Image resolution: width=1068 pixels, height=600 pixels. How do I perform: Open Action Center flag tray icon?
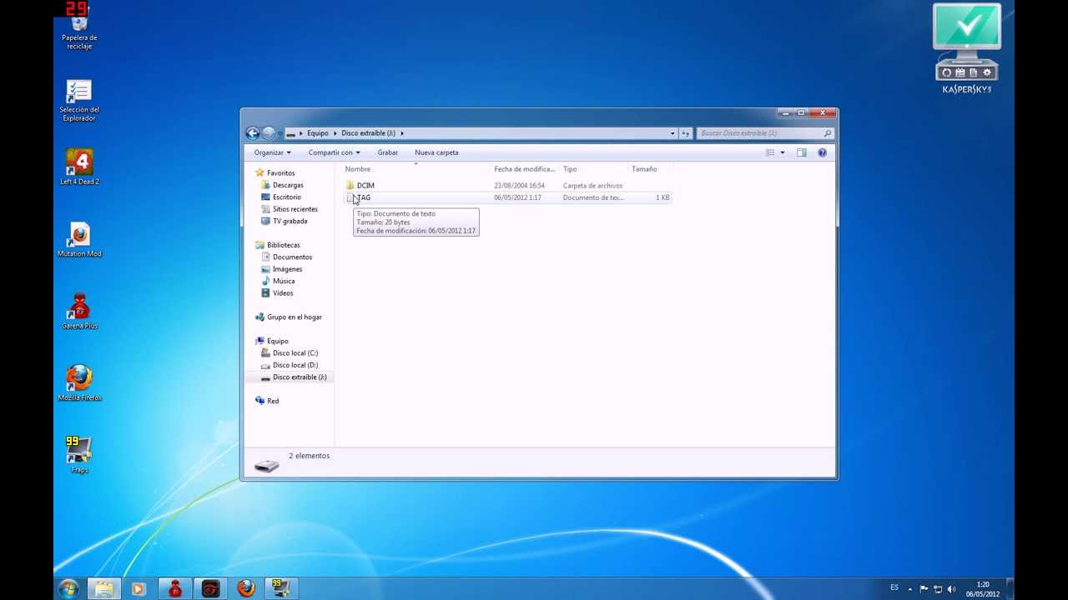pyautogui.click(x=924, y=589)
